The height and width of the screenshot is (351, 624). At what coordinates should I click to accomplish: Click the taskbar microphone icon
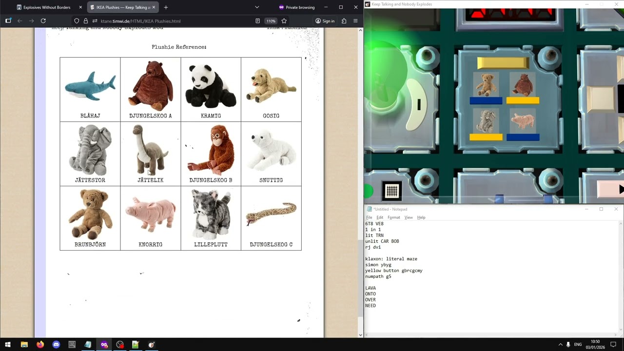tap(568, 345)
